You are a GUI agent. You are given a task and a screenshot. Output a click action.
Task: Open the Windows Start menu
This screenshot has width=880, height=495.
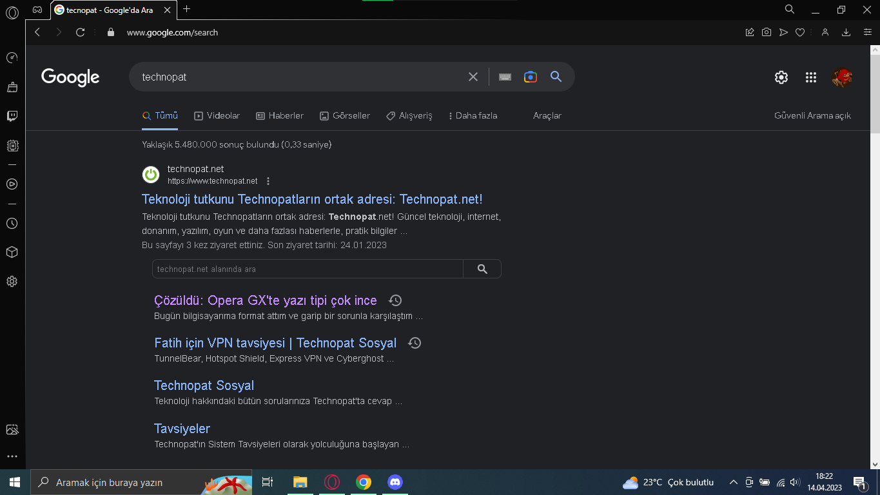click(x=15, y=482)
